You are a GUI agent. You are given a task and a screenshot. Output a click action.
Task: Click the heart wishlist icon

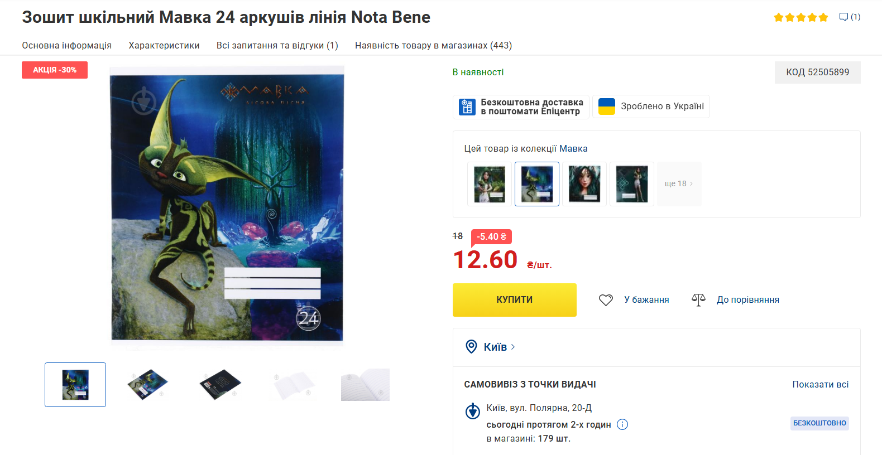[x=606, y=300]
